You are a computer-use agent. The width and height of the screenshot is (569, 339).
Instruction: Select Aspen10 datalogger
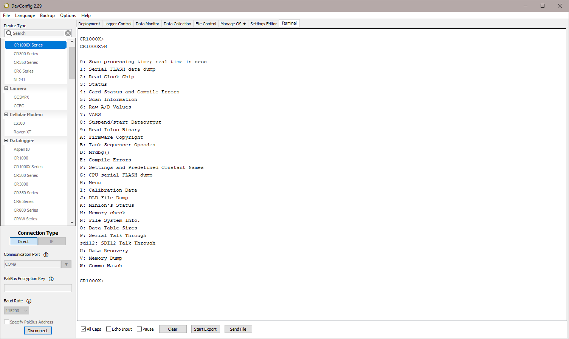pyautogui.click(x=22, y=149)
